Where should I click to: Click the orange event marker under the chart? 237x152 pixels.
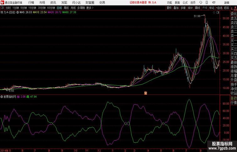coord(145,93)
